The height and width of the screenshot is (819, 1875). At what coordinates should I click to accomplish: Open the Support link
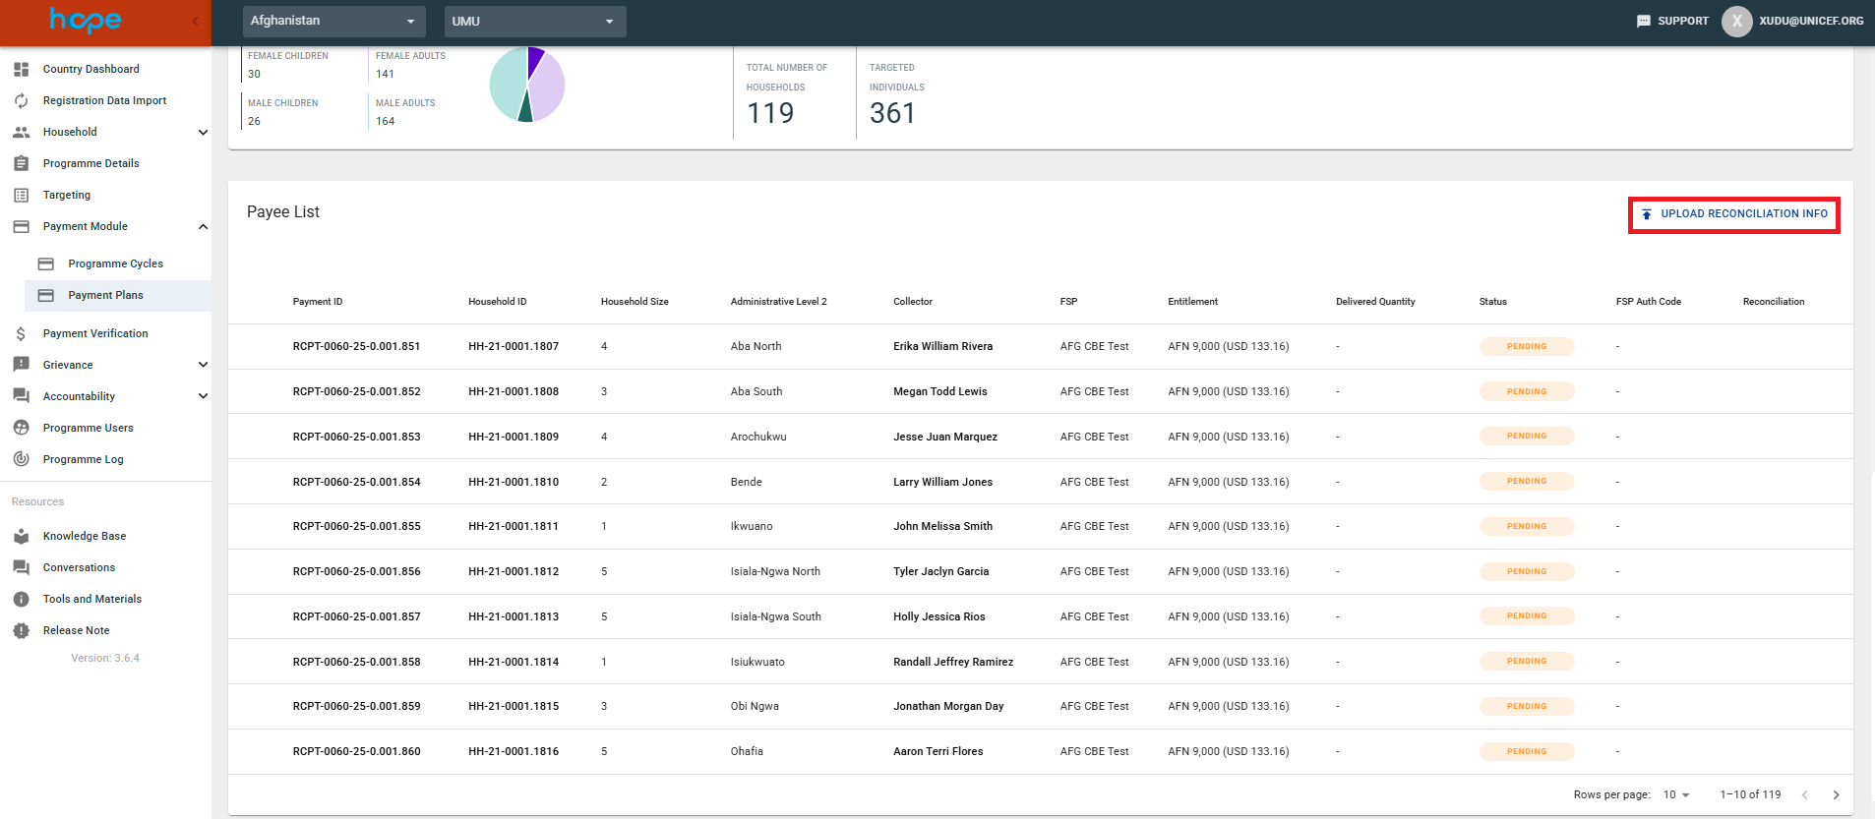click(x=1672, y=21)
